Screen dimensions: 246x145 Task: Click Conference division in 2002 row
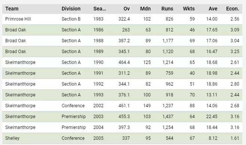point(73,106)
